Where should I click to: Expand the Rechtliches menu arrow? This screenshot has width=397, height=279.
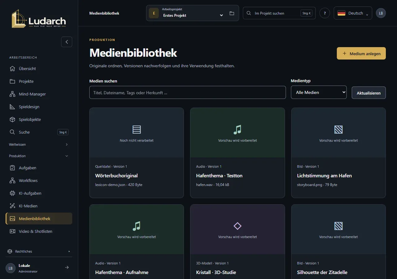pyautogui.click(x=69, y=251)
